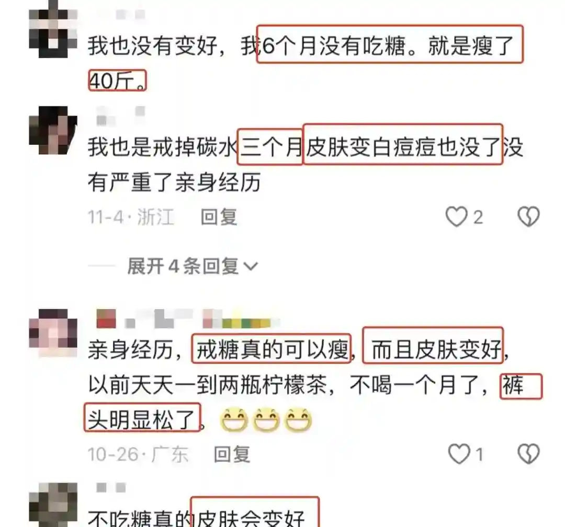The image size is (565, 527).
Task: Click the chevron next to 展开4条回复
Action: [x=251, y=267]
